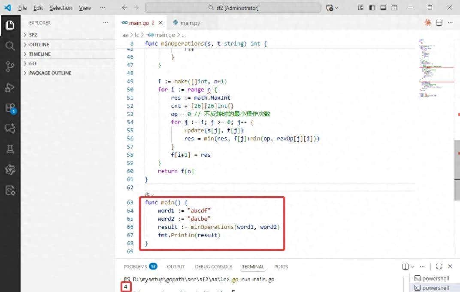
Task: Open Extensions view with update badge
Action: [10, 108]
